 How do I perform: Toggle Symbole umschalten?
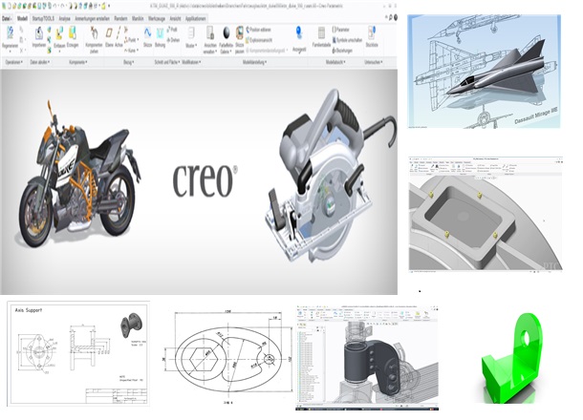[x=347, y=40]
